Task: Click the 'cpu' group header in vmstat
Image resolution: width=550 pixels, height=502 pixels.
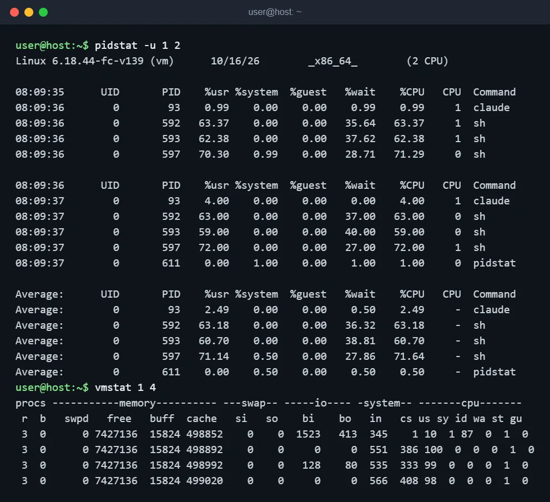Action: 470,403
